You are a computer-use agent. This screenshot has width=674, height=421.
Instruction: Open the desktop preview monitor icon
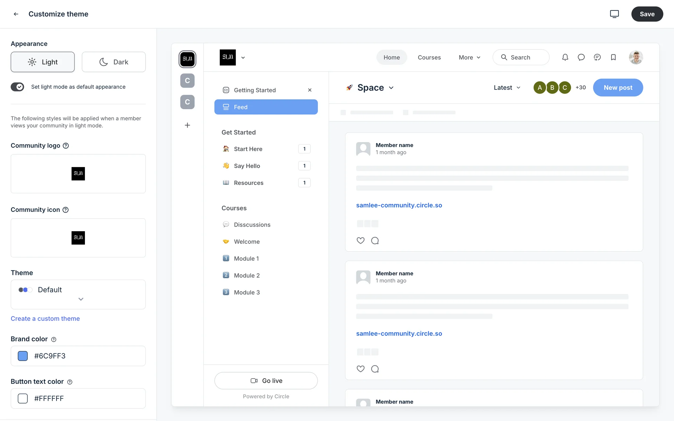click(x=614, y=14)
